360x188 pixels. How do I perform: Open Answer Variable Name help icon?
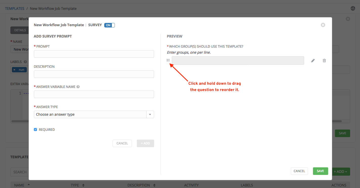tap(78, 87)
